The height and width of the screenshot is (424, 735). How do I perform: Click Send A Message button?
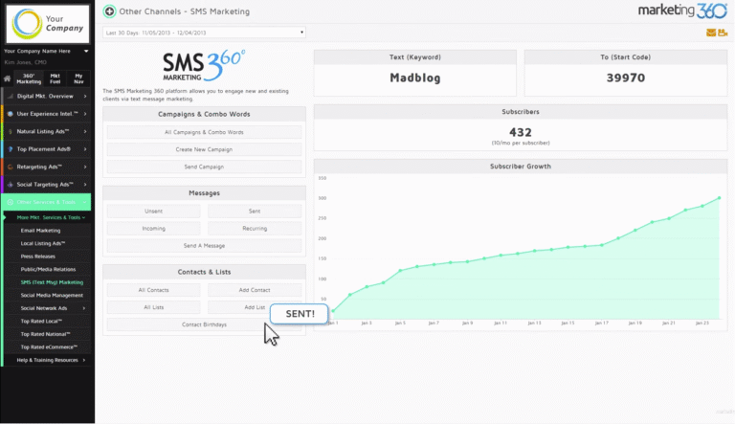click(204, 246)
